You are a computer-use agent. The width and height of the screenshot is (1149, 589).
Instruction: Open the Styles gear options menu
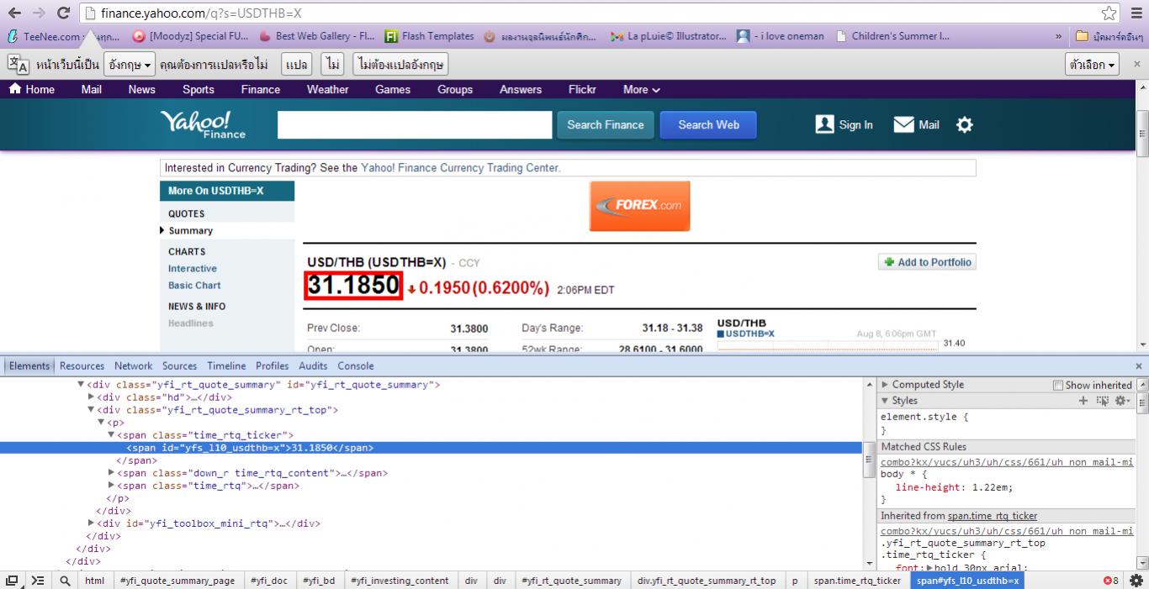[x=1121, y=401]
